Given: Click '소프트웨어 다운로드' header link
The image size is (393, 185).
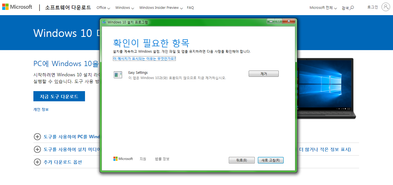Looking at the screenshot, I should (x=68, y=7).
